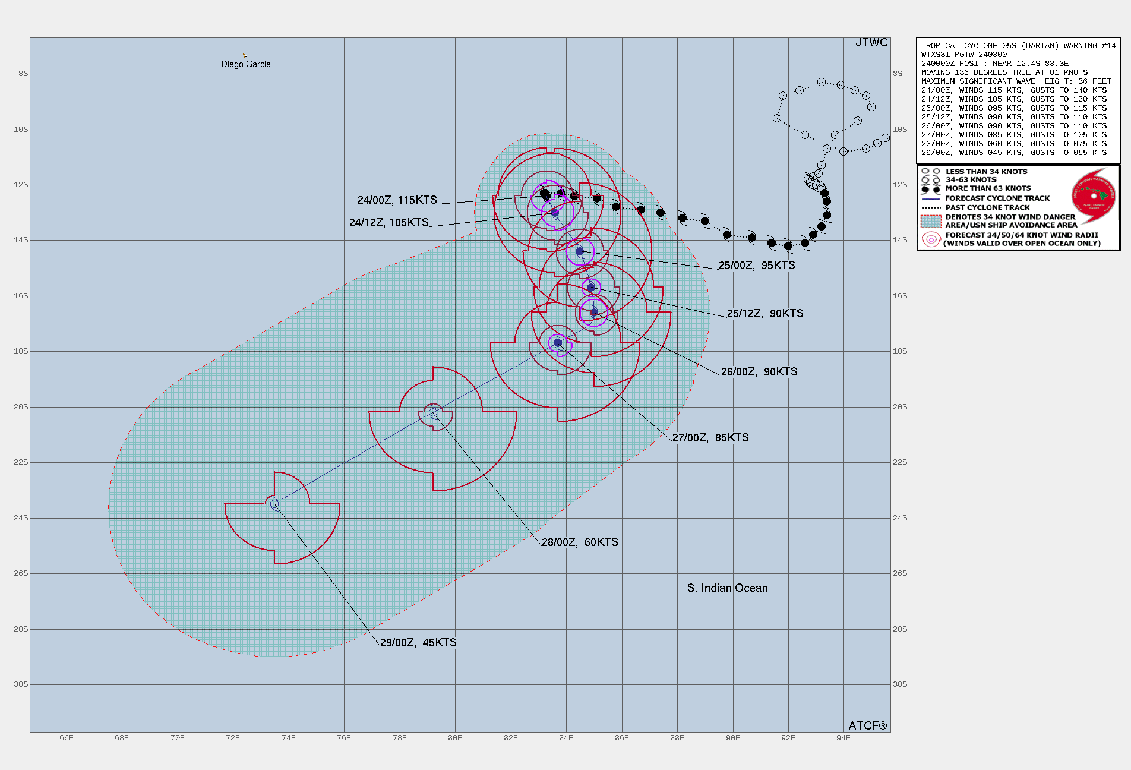Click the 'Less than 34 knots' legend symbol
The height and width of the screenshot is (770, 1131).
[930, 172]
